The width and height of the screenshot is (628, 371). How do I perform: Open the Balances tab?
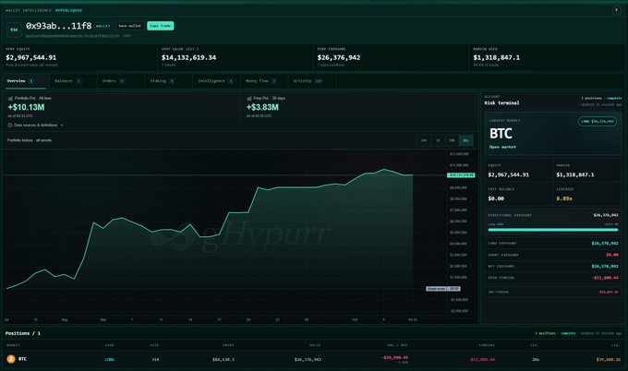tap(67, 81)
